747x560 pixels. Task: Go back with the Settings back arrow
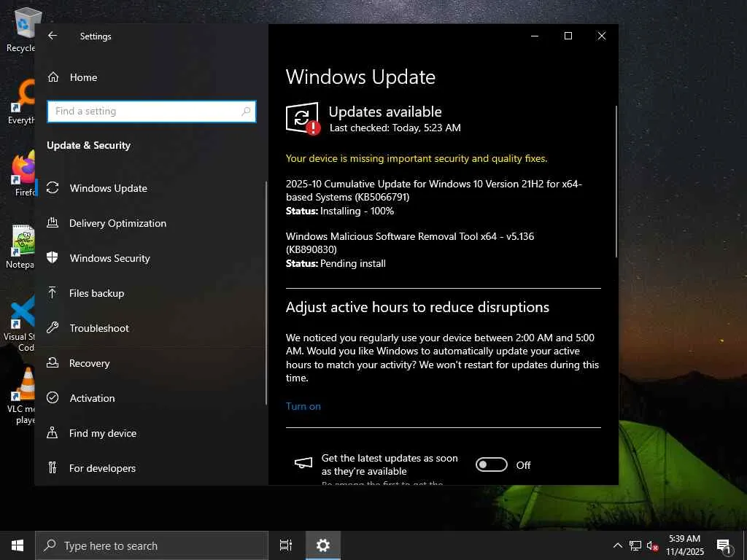click(53, 36)
